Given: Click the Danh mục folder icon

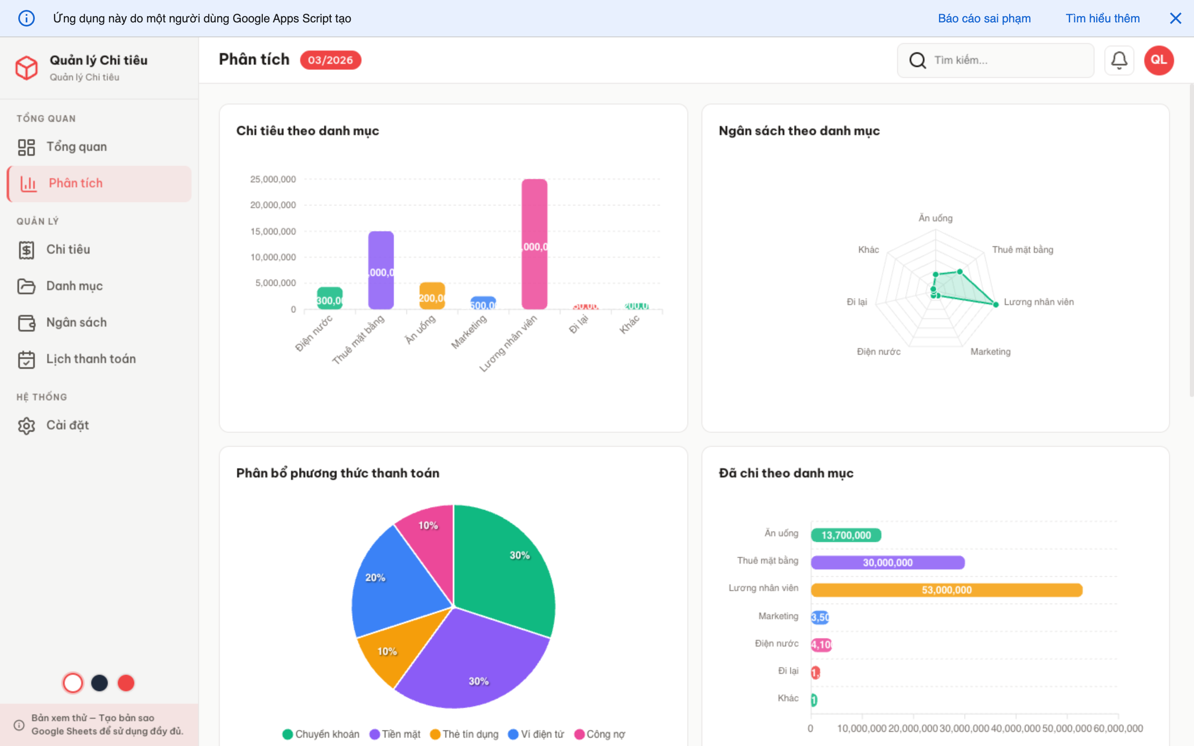Looking at the screenshot, I should click(26, 286).
